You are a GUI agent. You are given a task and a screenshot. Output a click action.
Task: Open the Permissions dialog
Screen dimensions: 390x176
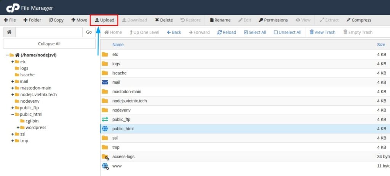tap(273, 20)
